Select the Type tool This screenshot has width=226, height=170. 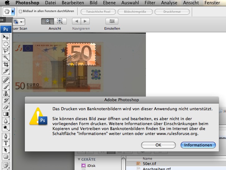coord(6,143)
